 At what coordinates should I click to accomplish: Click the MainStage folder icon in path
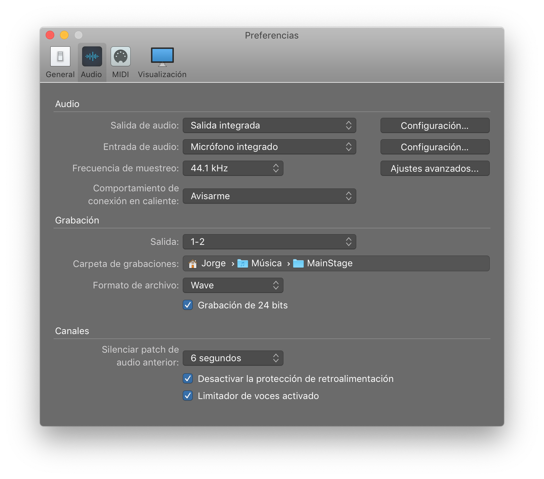(x=298, y=263)
